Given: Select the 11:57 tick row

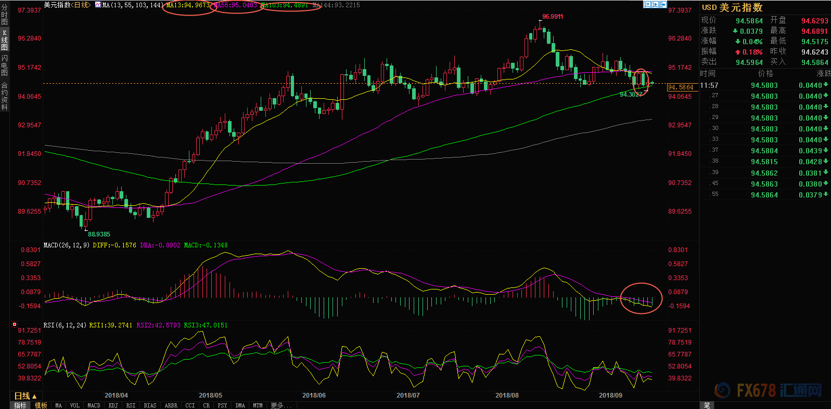Looking at the screenshot, I should (765, 85).
